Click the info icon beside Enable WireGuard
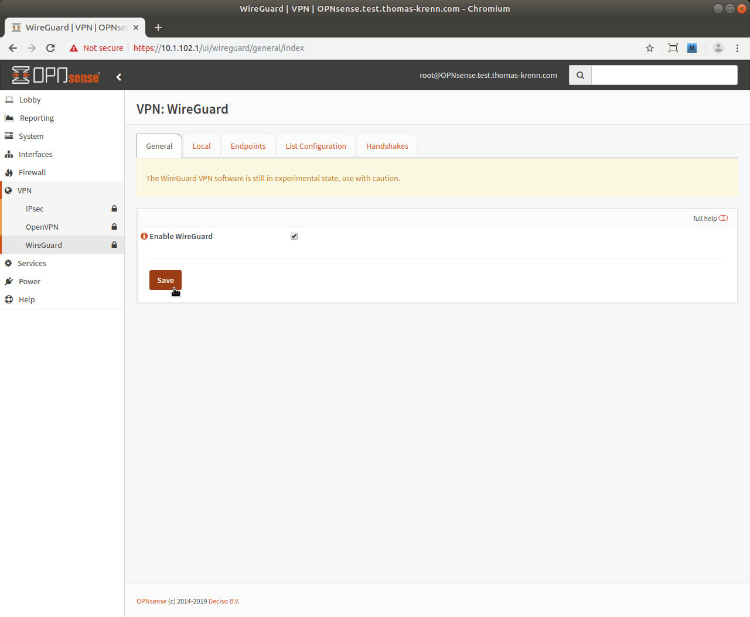This screenshot has height=617, width=750. pyautogui.click(x=144, y=236)
